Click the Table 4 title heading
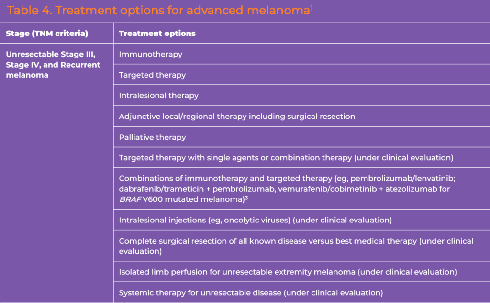 pos(160,11)
